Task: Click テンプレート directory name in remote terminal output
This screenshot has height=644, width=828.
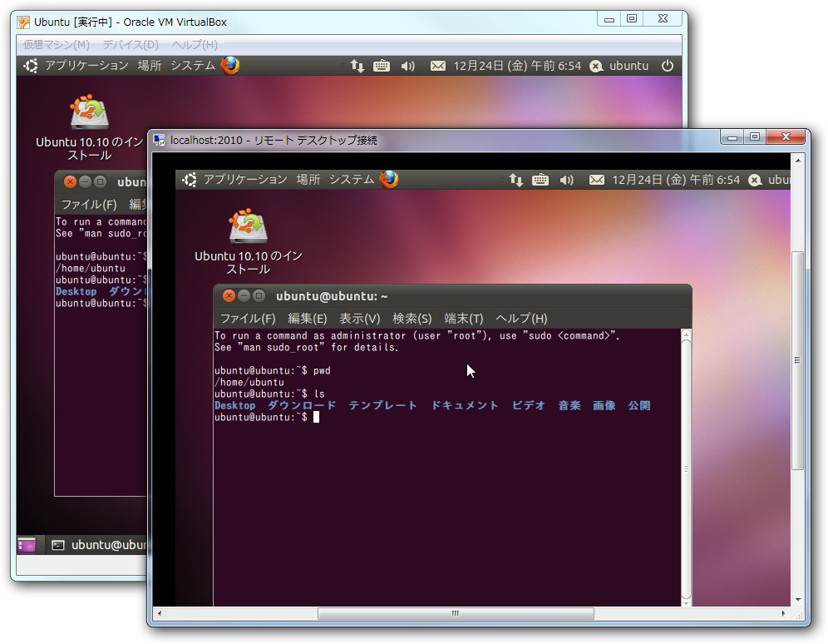Action: tap(383, 406)
